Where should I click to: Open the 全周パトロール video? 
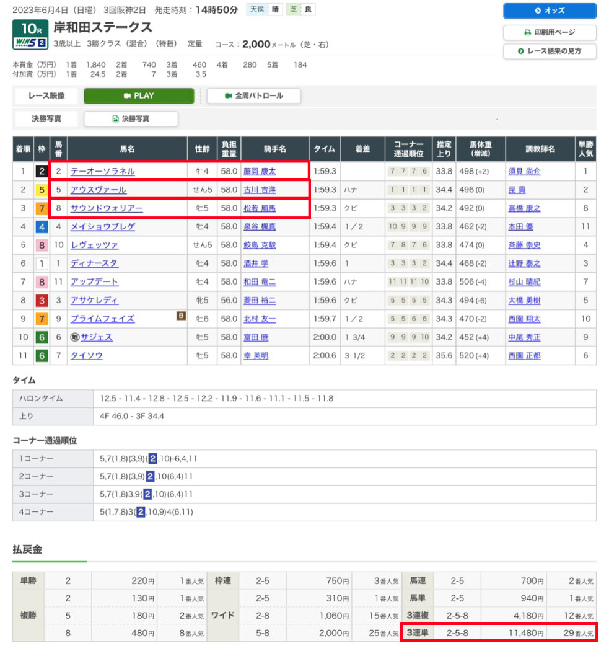pos(253,96)
